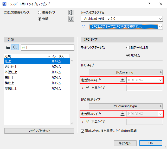The width and height of the screenshot is (167, 149).
Task: Sort by the 分類 column header
Action: 28,56
